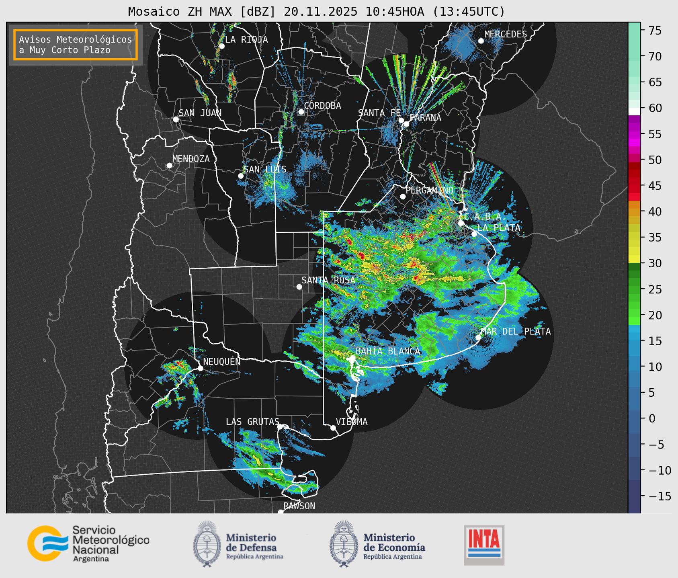Click the 75 tick label on the dBZ scale
This screenshot has height=578, width=678.
(x=655, y=31)
